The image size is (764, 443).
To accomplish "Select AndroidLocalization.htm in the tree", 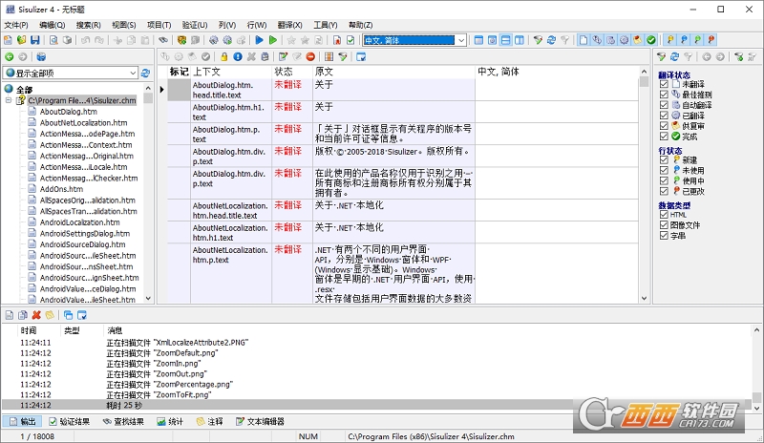I will point(80,222).
